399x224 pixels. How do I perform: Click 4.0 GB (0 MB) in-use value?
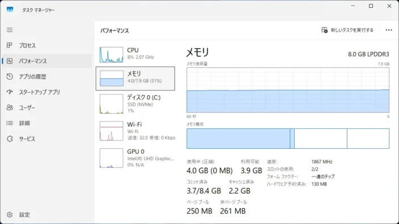tap(210, 170)
